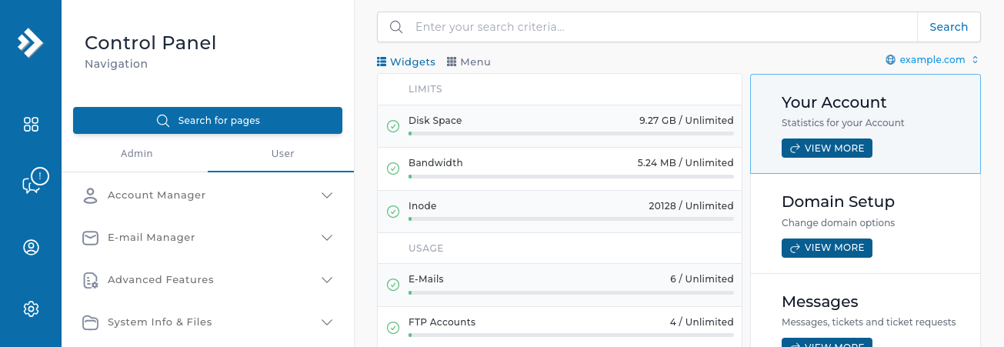Image resolution: width=1004 pixels, height=347 pixels.
Task: Open the settings gear icon
Action: (x=31, y=309)
